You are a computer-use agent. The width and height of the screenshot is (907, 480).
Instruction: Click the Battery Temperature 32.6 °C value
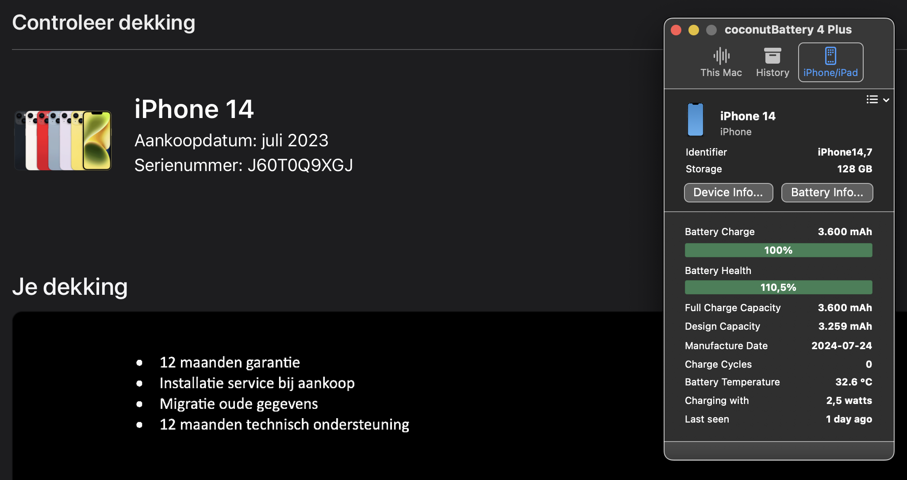[x=854, y=382]
